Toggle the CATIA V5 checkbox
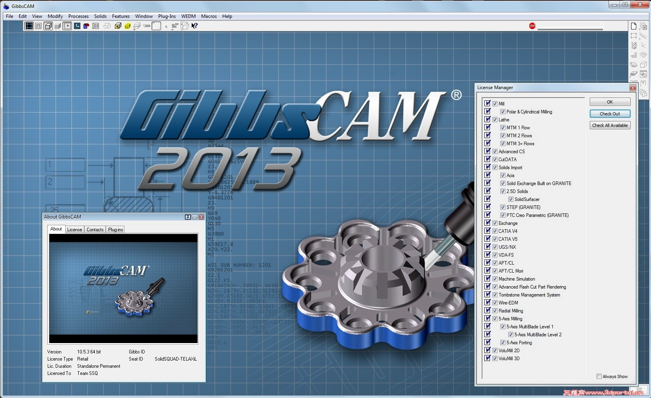The width and height of the screenshot is (651, 398). point(495,239)
